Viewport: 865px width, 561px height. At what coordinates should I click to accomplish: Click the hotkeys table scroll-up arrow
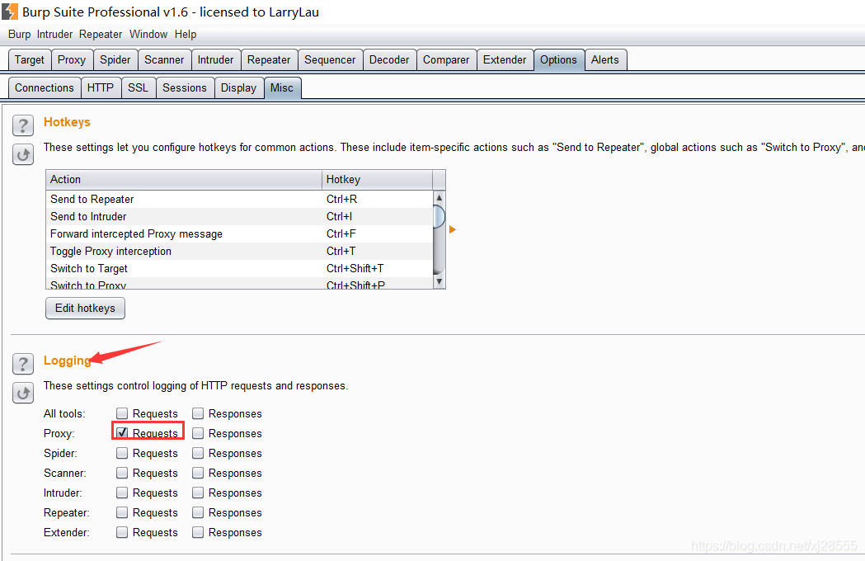[x=440, y=198]
